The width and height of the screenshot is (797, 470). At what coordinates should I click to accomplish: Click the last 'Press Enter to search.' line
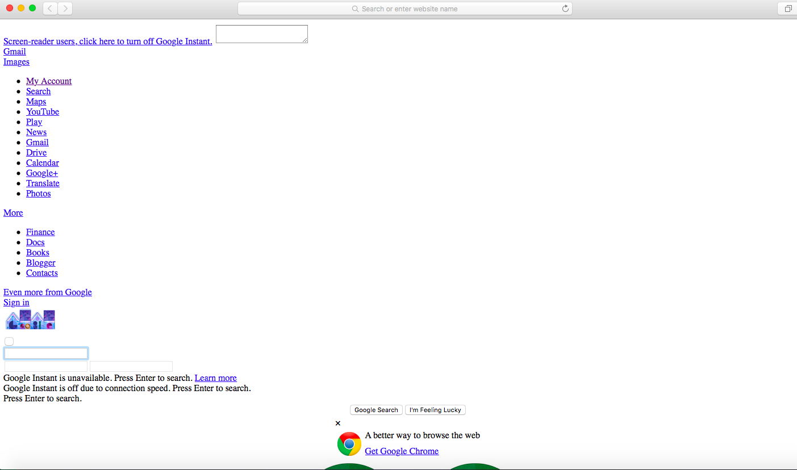(x=43, y=398)
